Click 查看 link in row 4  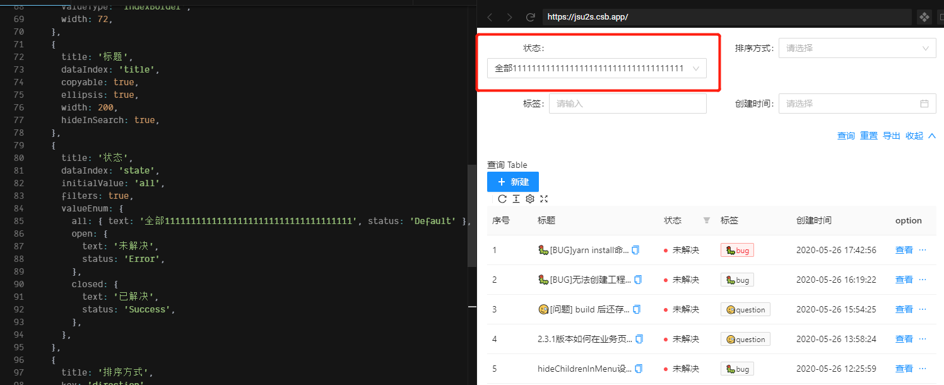click(x=904, y=339)
